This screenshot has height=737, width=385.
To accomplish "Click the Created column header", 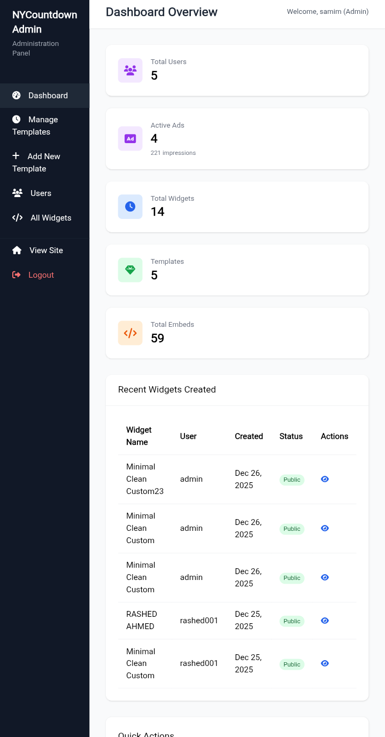I will pos(249,436).
